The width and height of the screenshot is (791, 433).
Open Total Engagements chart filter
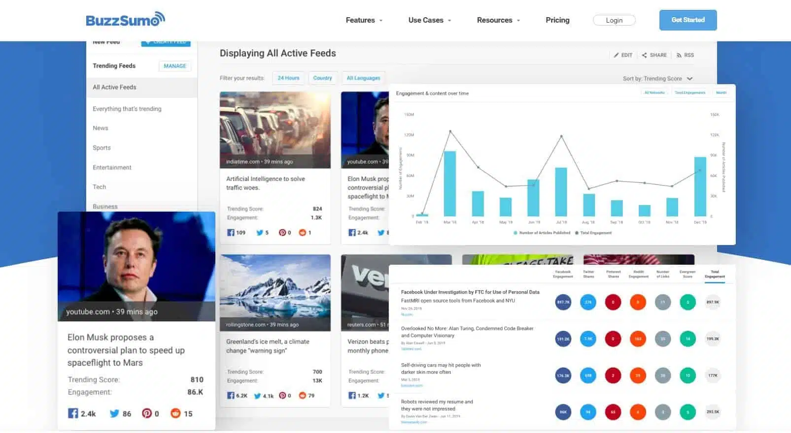coord(690,93)
